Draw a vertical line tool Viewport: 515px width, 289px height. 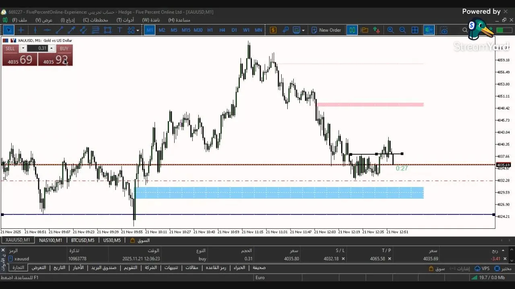coord(35,30)
